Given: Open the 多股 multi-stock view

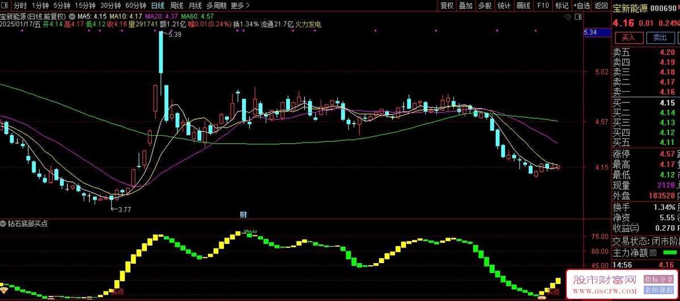Looking at the screenshot, I should point(484,5).
